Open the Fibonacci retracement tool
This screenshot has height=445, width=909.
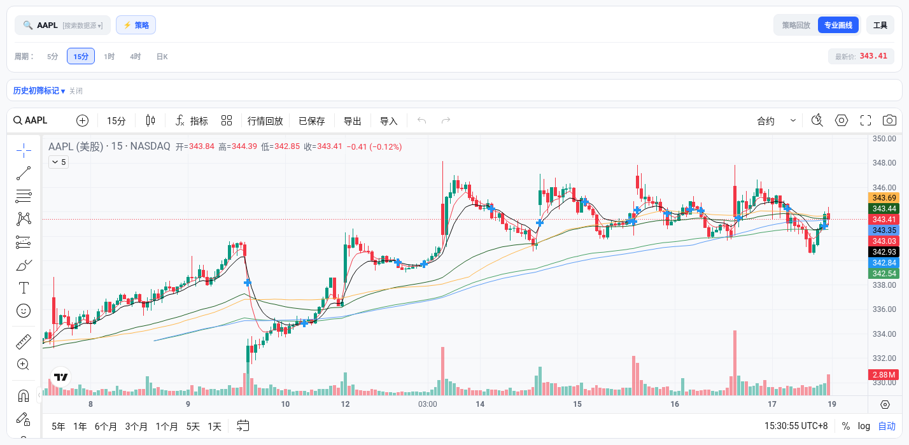24,196
